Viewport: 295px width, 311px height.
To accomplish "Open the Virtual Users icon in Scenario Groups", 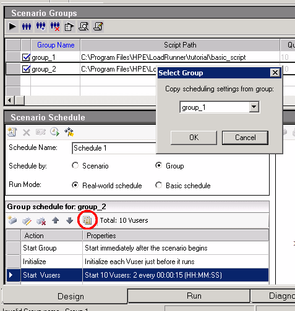I will click(x=27, y=27).
